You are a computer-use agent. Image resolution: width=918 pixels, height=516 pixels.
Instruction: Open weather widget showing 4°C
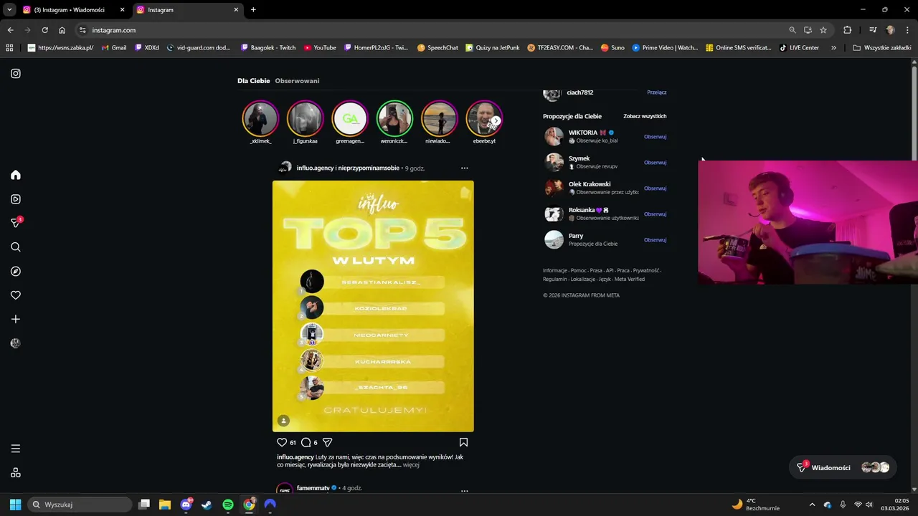point(755,505)
